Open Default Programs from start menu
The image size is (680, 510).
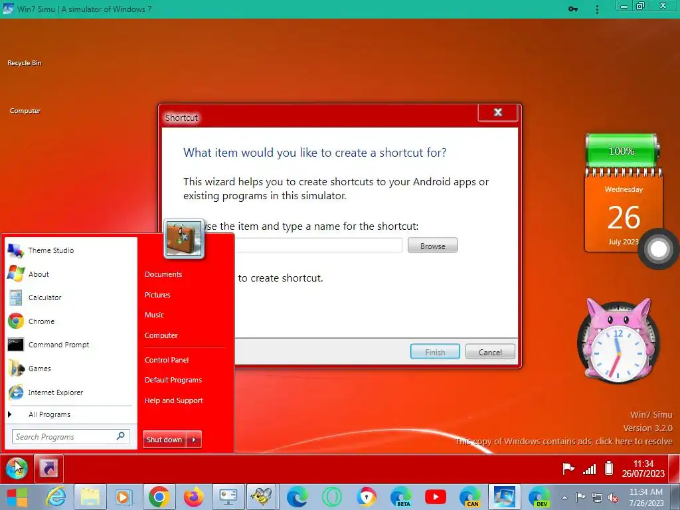[x=173, y=380]
